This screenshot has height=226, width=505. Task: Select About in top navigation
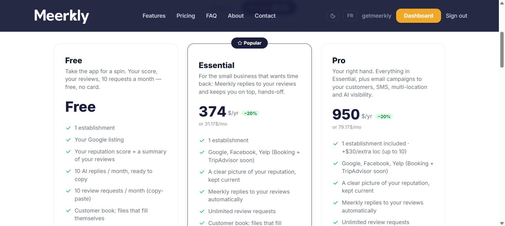236,16
